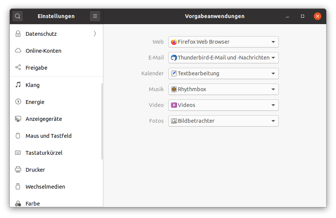
Task: Click the Maus und Tastfeld mouse icon
Action: (x=18, y=136)
